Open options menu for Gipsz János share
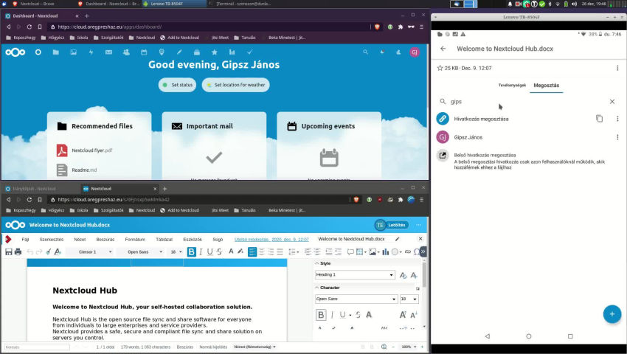Screen dimensions: 627x354 617,136
